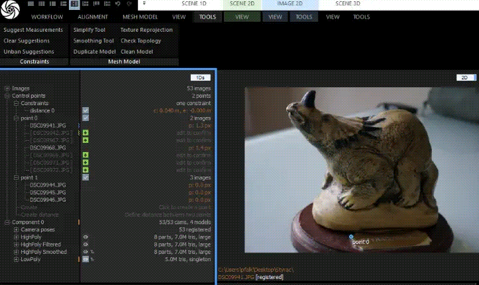This screenshot has width=479, height=285.
Task: Select the highlighted layout icon in top toolbar
Action: coord(75,4)
